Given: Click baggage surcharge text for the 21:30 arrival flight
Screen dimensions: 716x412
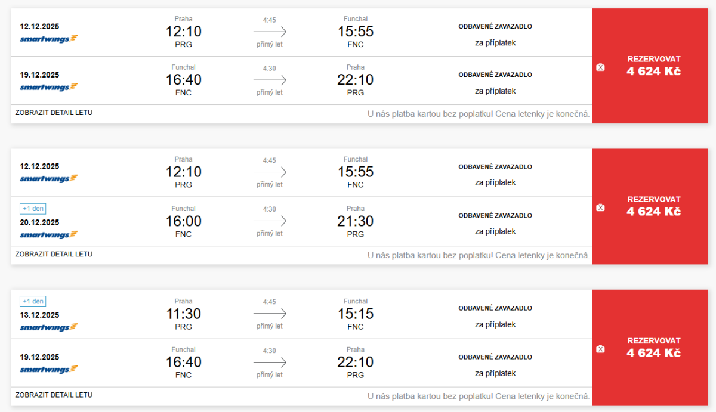Looking at the screenshot, I should (x=495, y=231).
